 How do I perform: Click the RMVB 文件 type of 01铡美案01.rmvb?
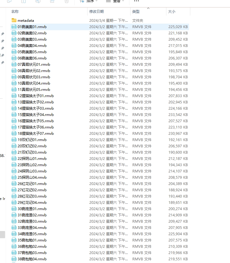click(x=142, y=27)
